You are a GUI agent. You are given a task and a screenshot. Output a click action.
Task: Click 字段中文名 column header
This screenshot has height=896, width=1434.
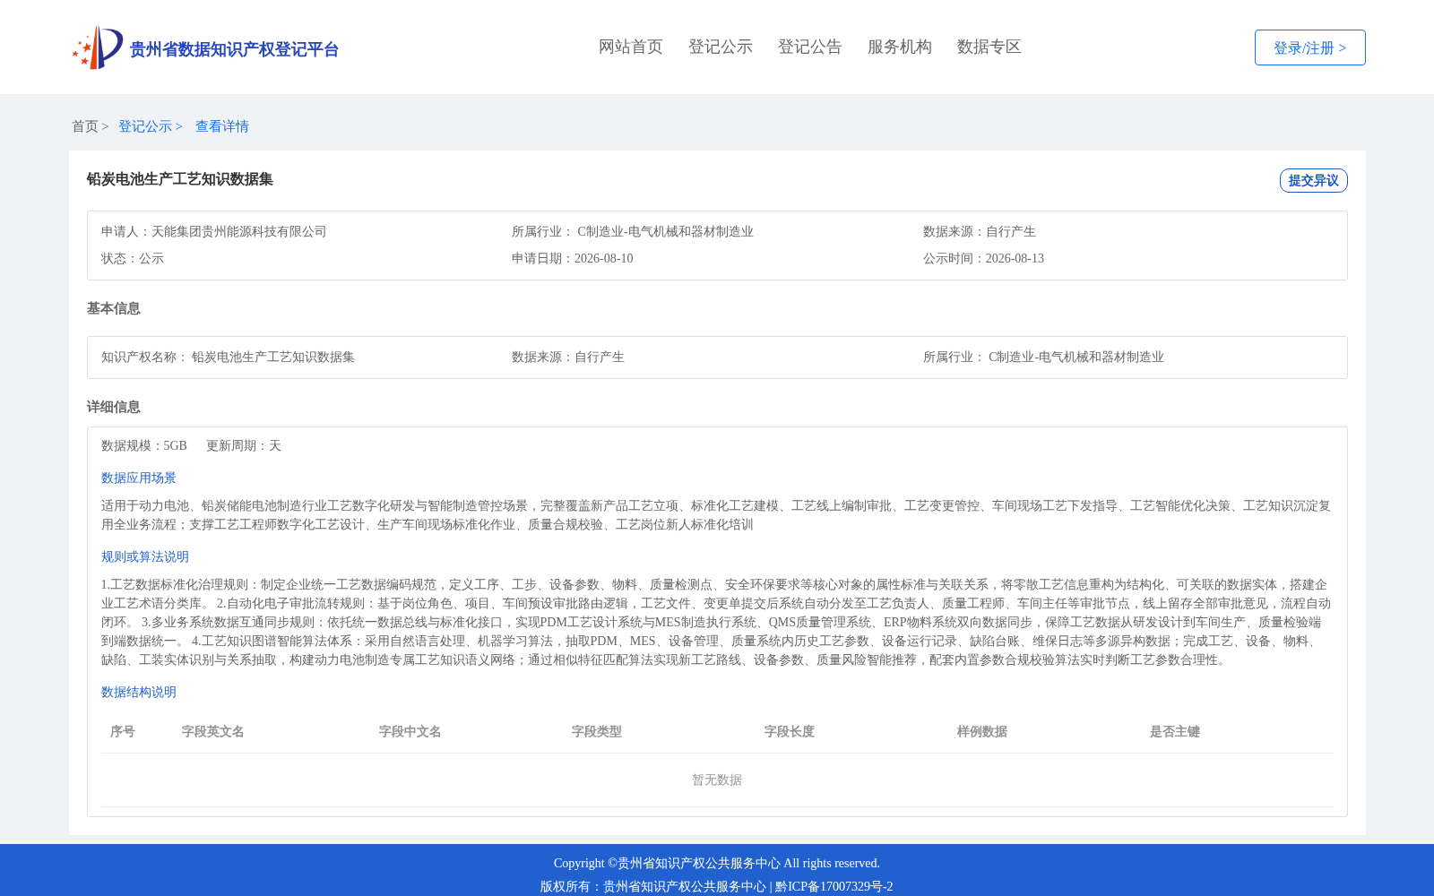(410, 732)
